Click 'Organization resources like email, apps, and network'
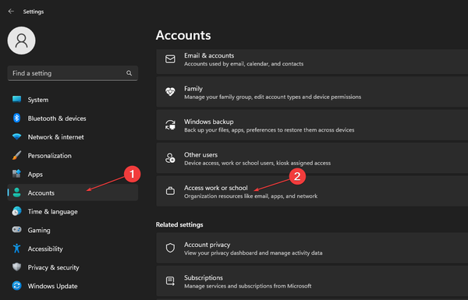The image size is (468, 300). click(x=250, y=196)
